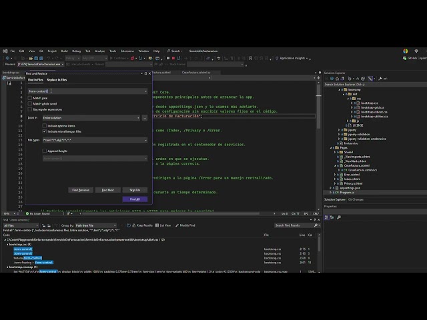Enable Use regular expressions checkbox
427x320 pixels.
pos(30,109)
